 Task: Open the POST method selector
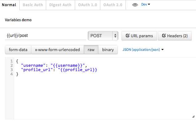(103, 36)
